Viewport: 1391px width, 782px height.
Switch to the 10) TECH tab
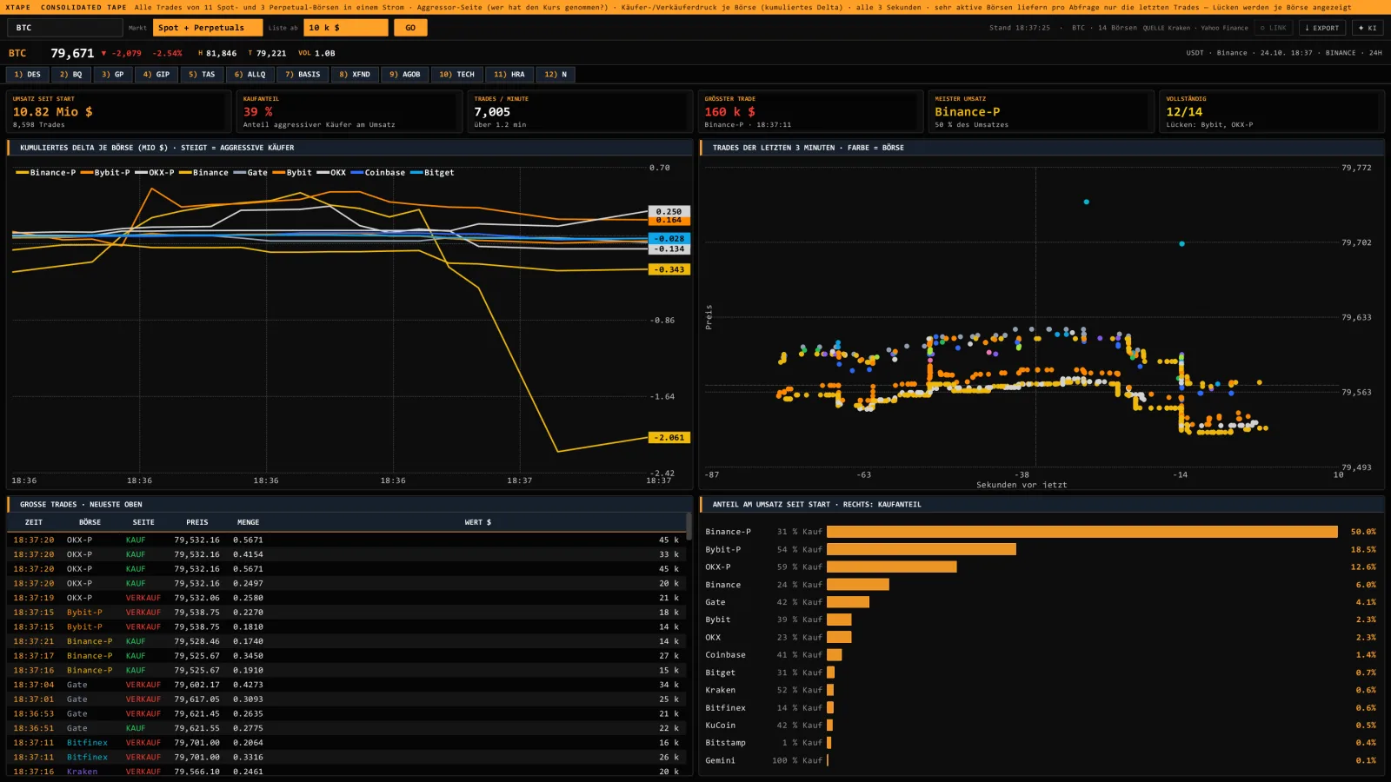tap(457, 75)
